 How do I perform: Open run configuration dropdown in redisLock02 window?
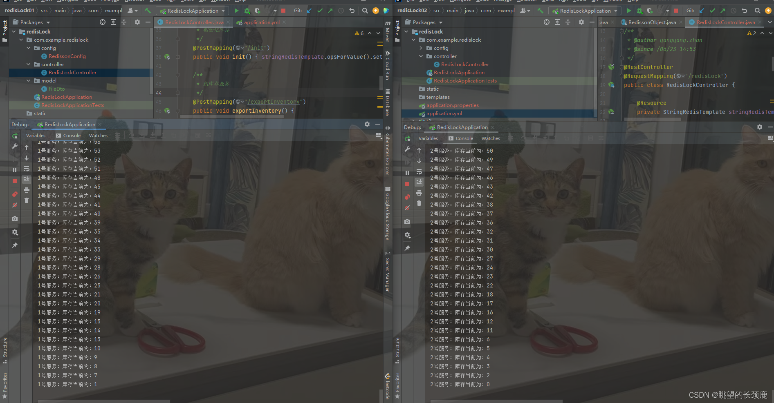585,11
